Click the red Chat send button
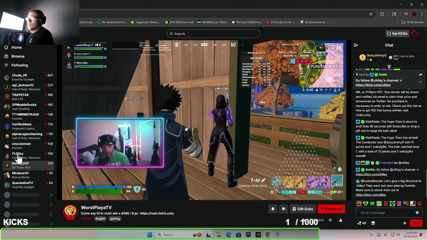Image resolution: width=427 pixels, height=240 pixels. (416, 223)
